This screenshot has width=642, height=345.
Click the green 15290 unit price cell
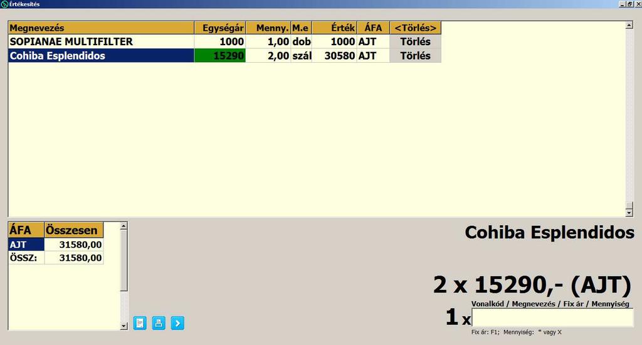tap(220, 56)
